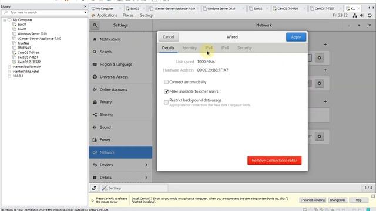Open library search dropdown arrow
Image resolution: width=376 pixels, height=211 pixels.
[x=85, y=12]
